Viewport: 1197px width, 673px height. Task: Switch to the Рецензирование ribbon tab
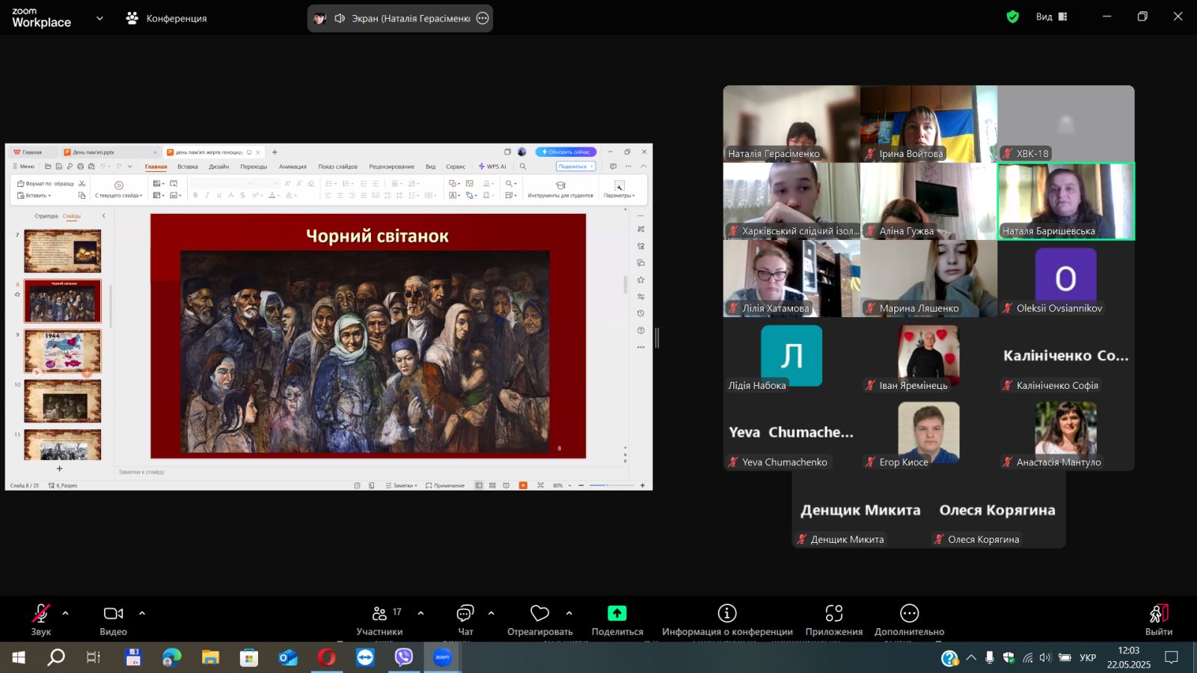[x=391, y=167]
